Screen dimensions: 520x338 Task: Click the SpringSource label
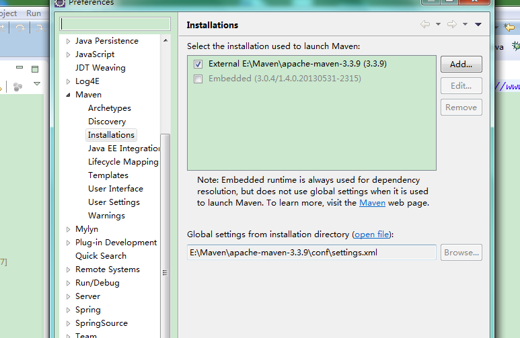pos(102,323)
